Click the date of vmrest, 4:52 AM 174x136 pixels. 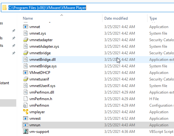click(120, 119)
